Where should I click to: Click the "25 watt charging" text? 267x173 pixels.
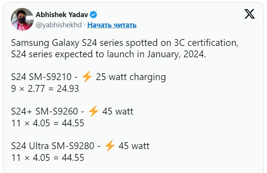tap(131, 77)
